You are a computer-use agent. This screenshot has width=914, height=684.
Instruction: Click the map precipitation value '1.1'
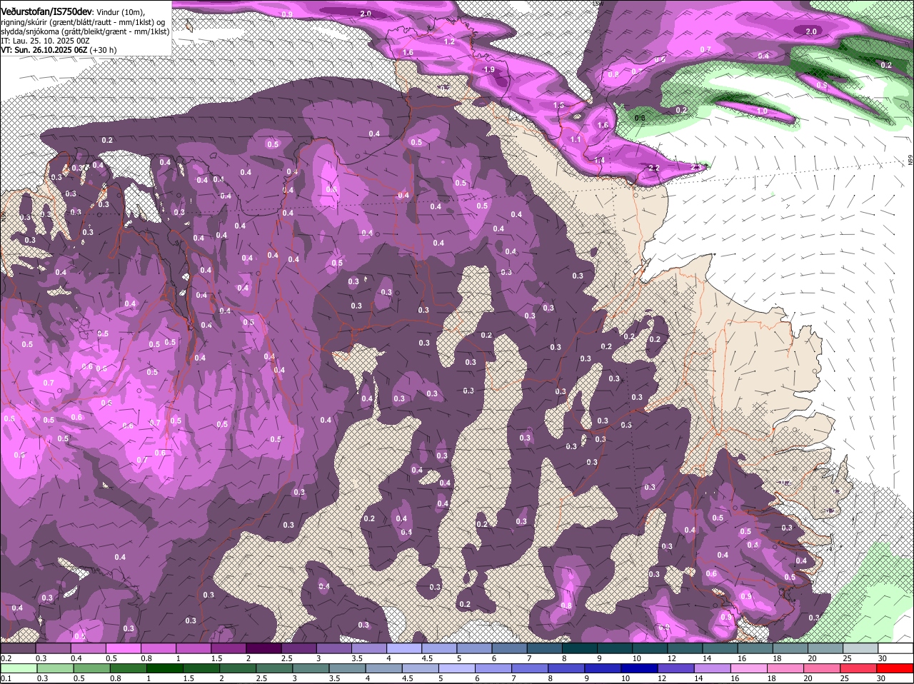pyautogui.click(x=576, y=139)
